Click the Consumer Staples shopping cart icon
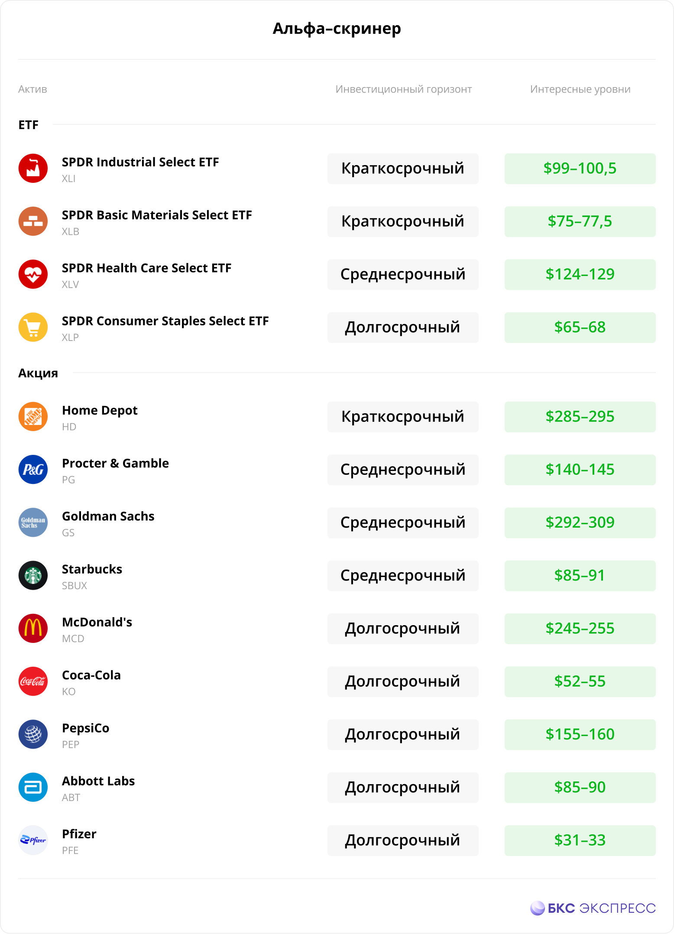This screenshot has height=934, width=674. point(33,327)
